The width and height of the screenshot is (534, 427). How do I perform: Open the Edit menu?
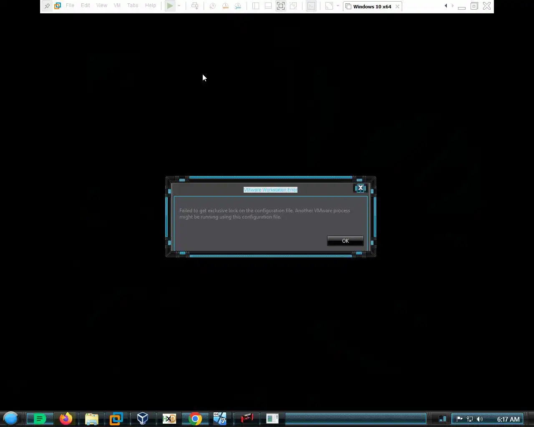coord(86,5)
